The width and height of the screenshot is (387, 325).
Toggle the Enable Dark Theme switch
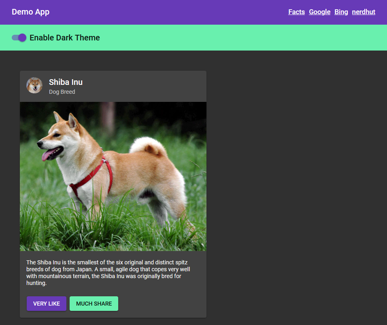[x=19, y=38]
